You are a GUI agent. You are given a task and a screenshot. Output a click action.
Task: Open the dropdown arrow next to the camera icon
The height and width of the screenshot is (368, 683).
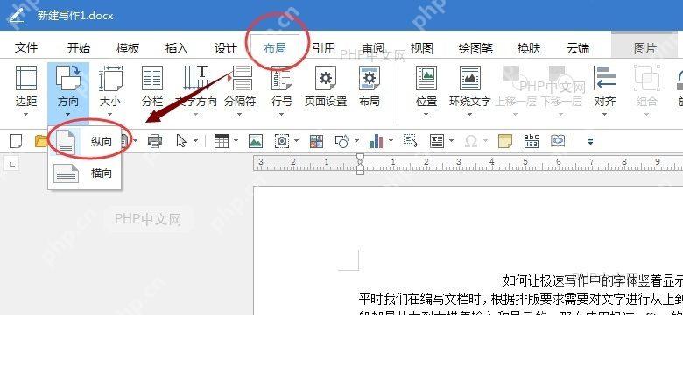[296, 141]
